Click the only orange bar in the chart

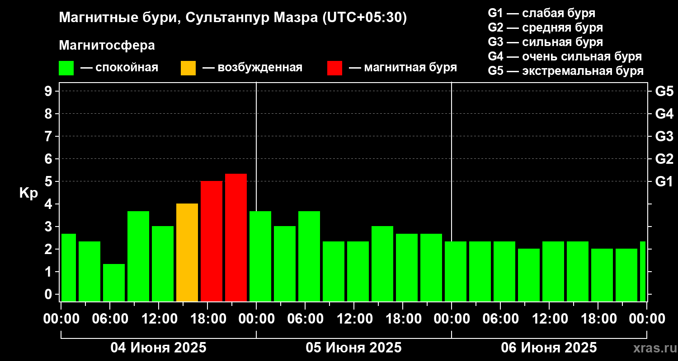187,252
